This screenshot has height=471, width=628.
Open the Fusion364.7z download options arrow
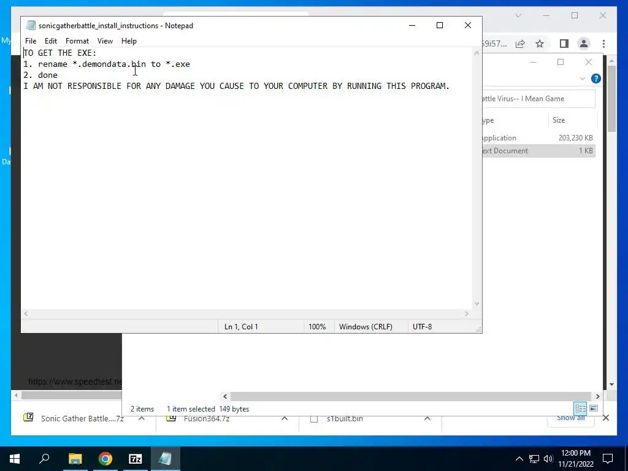pyautogui.click(x=285, y=418)
